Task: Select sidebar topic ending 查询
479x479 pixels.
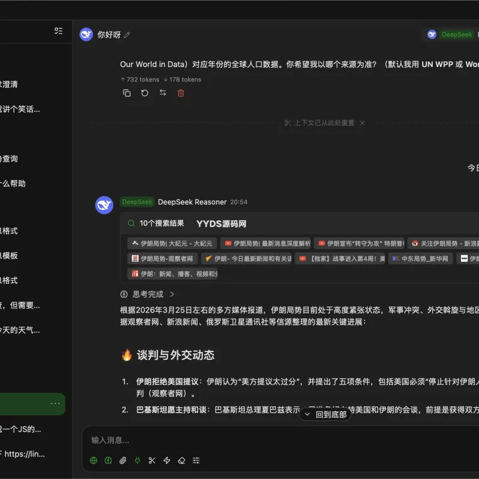Action: [9, 159]
